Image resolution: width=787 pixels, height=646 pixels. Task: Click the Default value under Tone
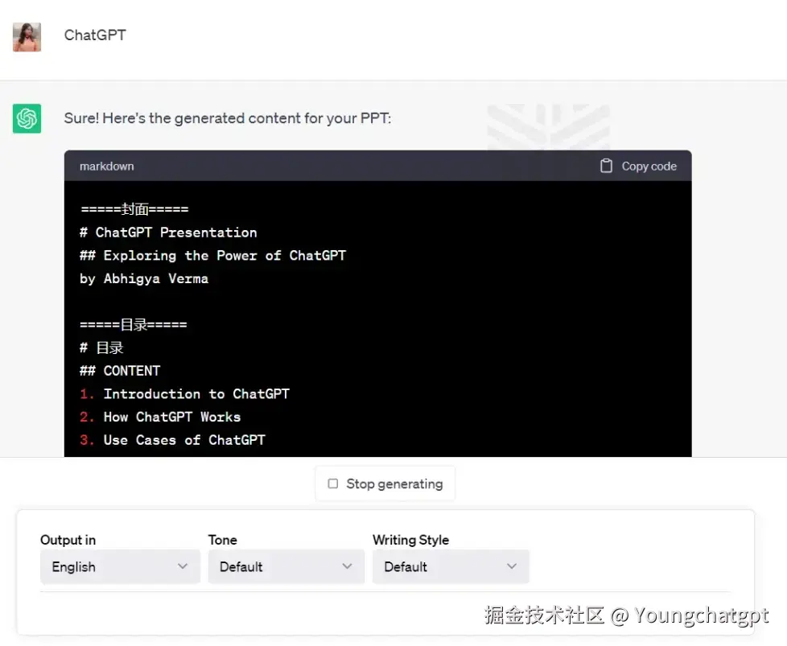point(241,566)
